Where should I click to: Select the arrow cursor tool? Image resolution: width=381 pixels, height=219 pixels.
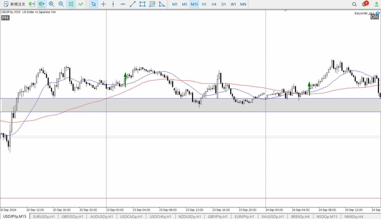(x=93, y=4)
